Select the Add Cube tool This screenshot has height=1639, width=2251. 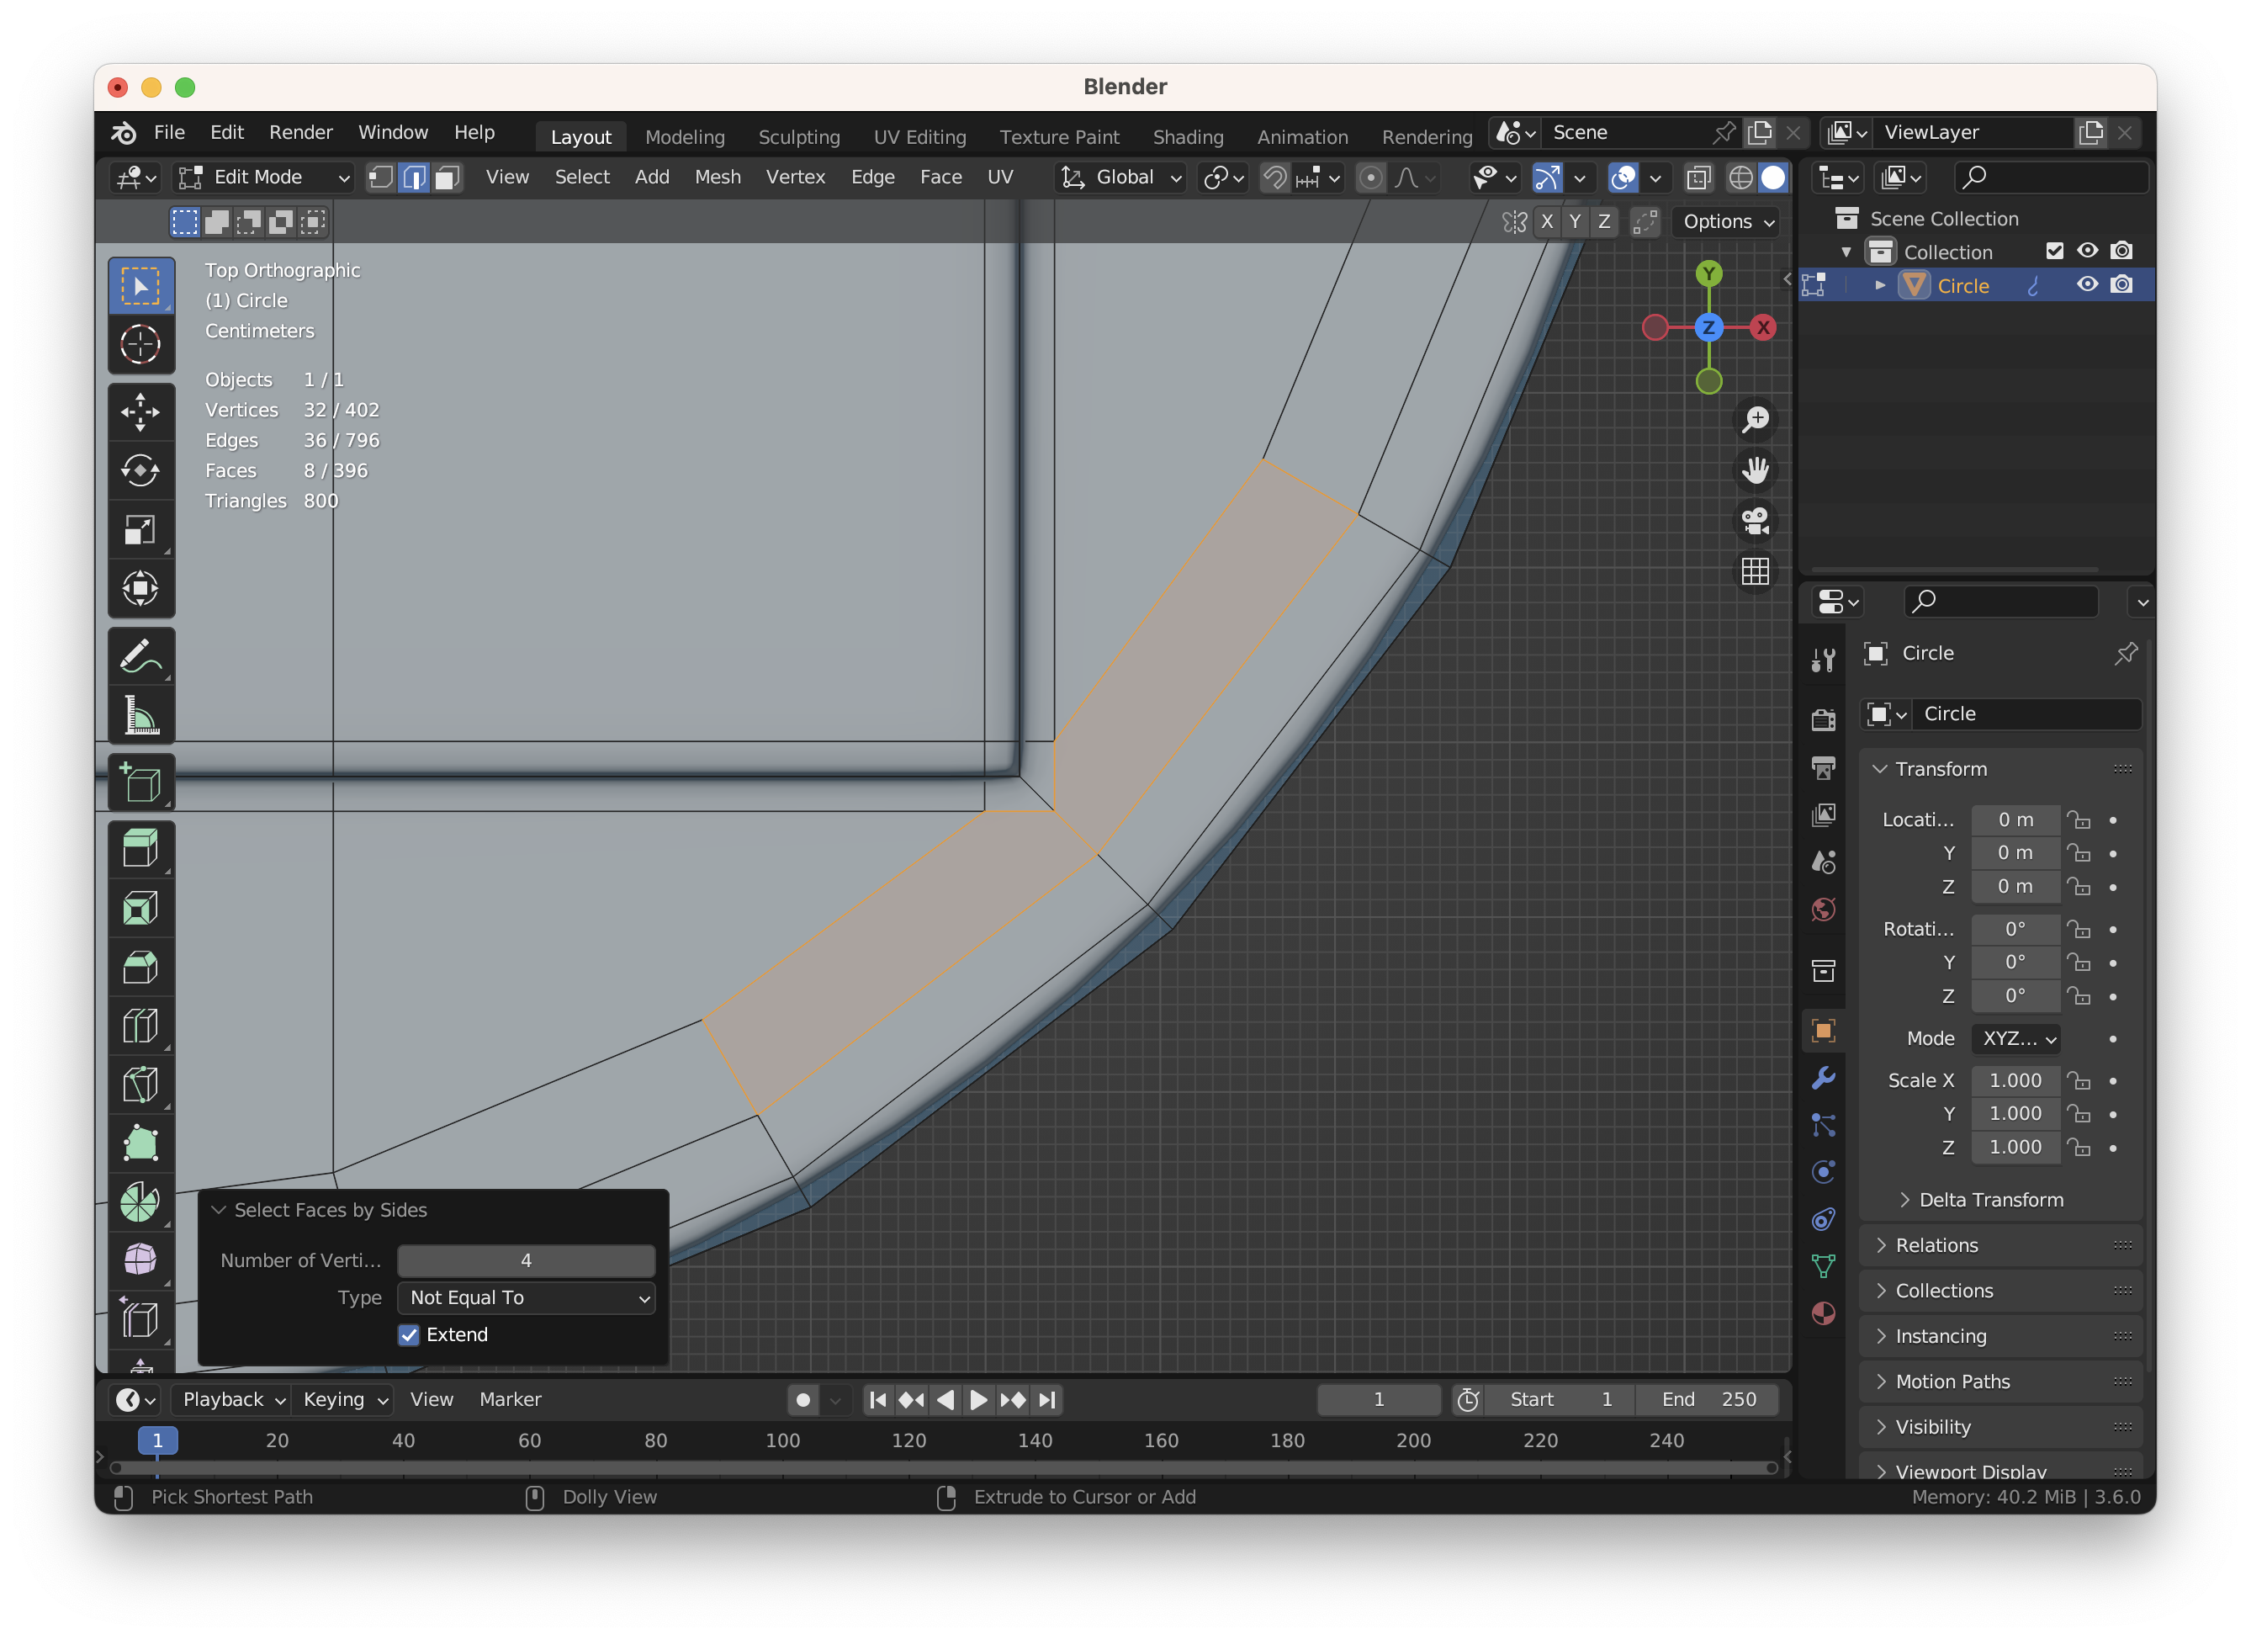[140, 782]
